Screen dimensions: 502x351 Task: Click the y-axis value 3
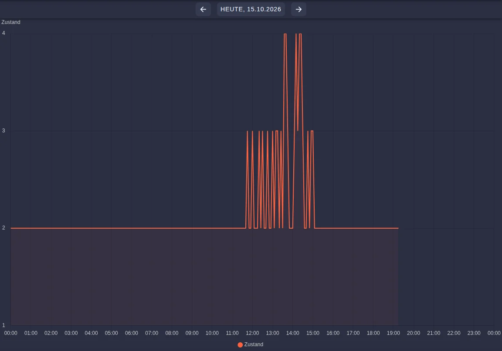(3, 131)
